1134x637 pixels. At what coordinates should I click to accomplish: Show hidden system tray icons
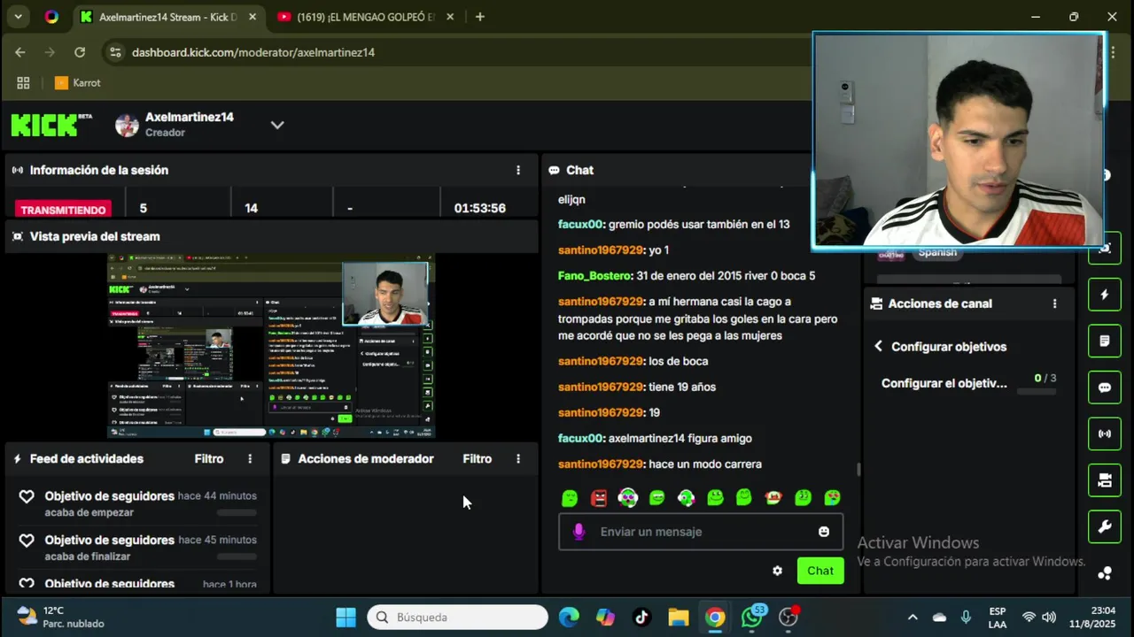tap(913, 617)
